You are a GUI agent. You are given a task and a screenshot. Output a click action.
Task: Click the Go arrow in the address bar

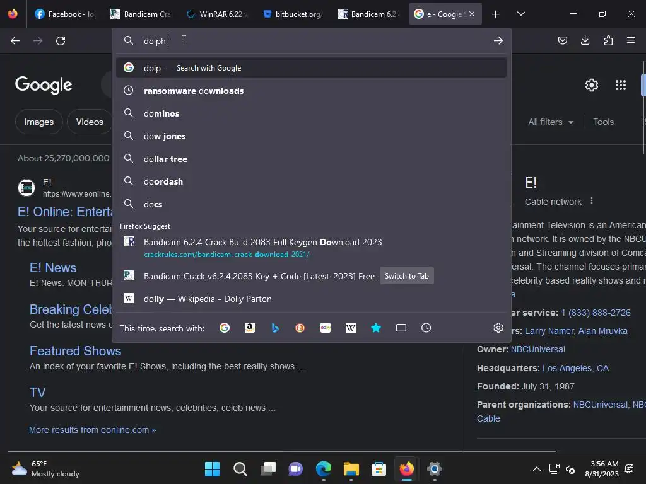(498, 41)
